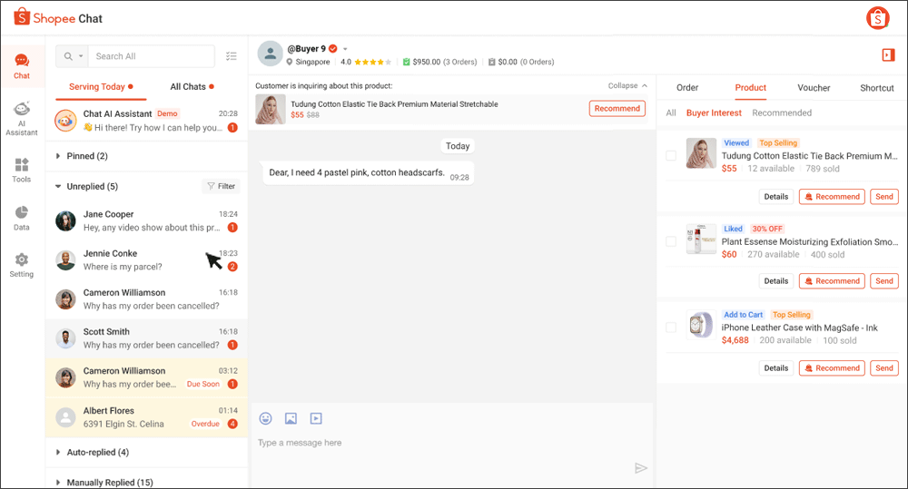Open Scott Smith's chat
The width and height of the screenshot is (908, 489).
click(146, 338)
